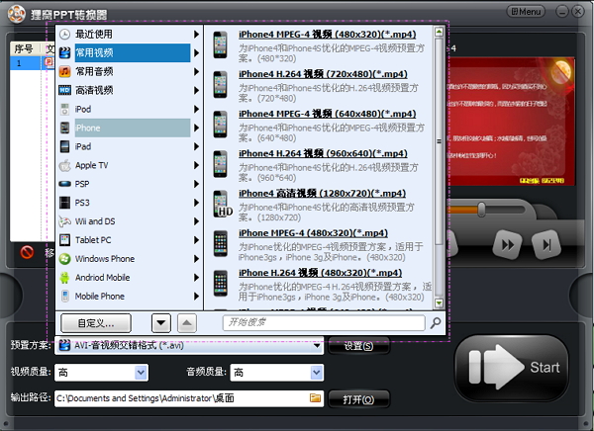Image resolution: width=594 pixels, height=431 pixels.
Task: Click the magnifier search icon
Action: click(436, 323)
